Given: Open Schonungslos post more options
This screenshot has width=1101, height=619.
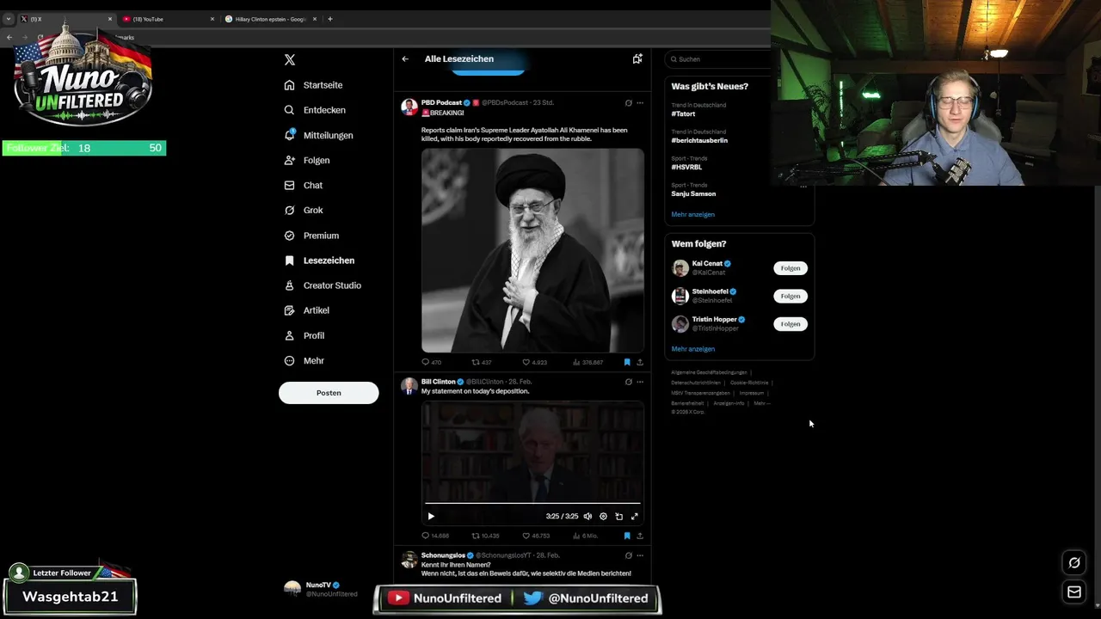Looking at the screenshot, I should (640, 555).
